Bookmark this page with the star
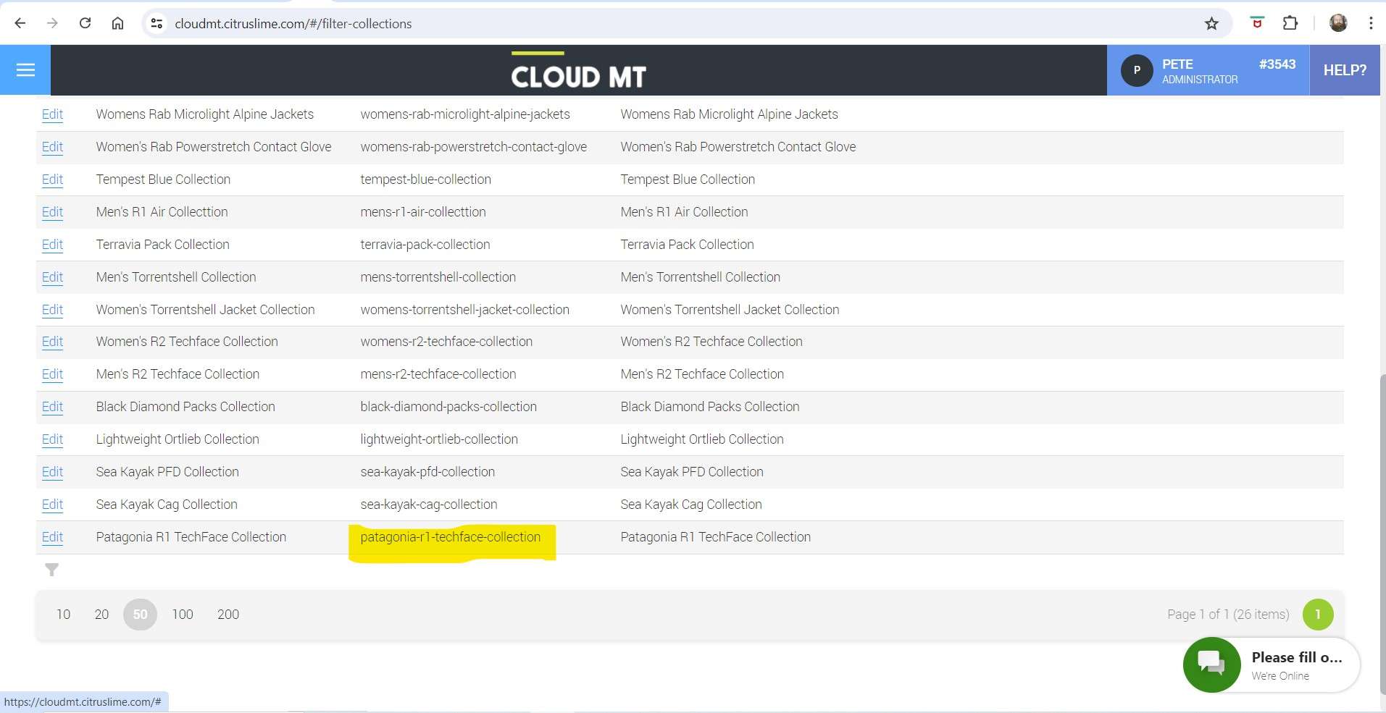The image size is (1386, 713). [1211, 24]
